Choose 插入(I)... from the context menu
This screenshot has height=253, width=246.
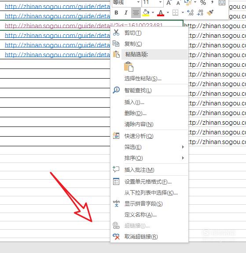pos(149,102)
